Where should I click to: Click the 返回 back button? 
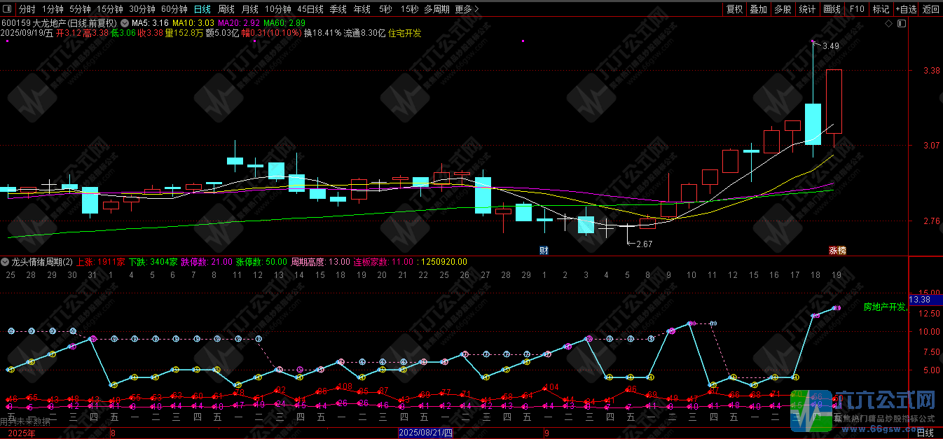(x=930, y=9)
